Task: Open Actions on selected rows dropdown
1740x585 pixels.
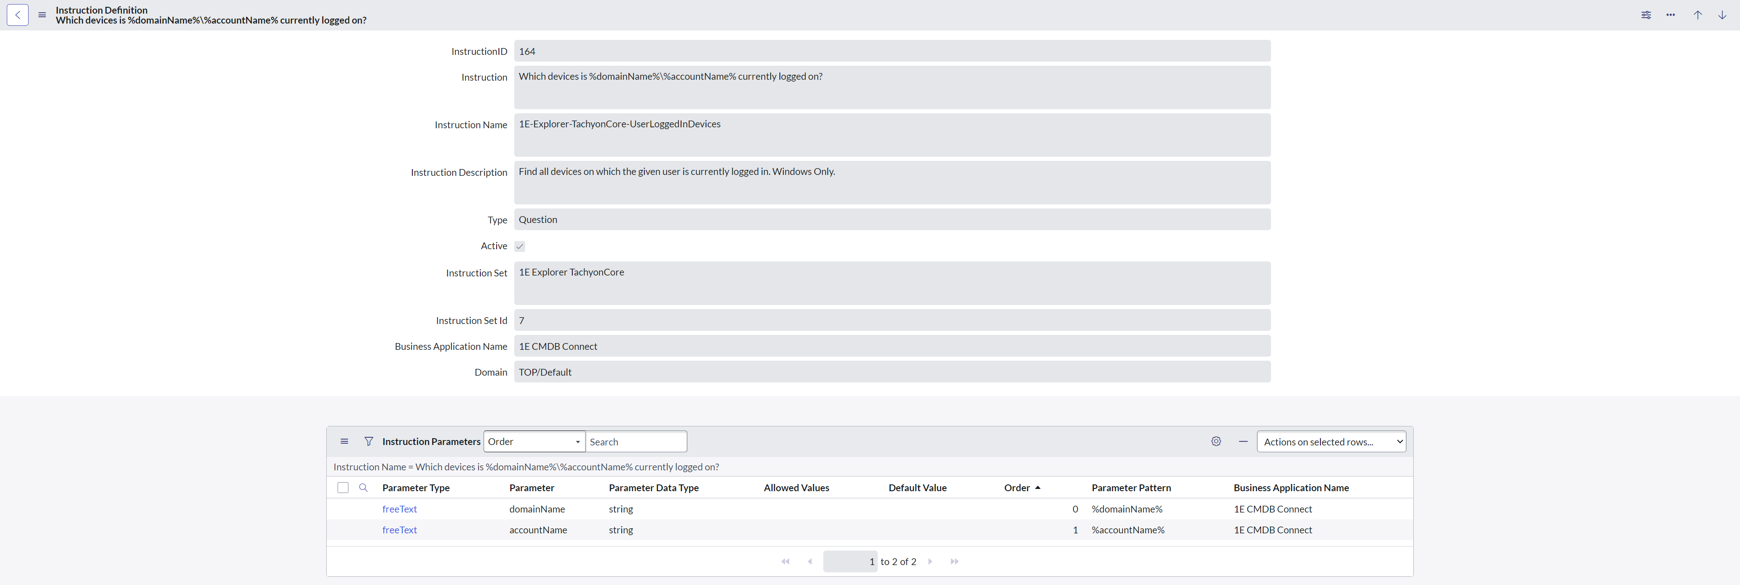Action: coord(1331,442)
